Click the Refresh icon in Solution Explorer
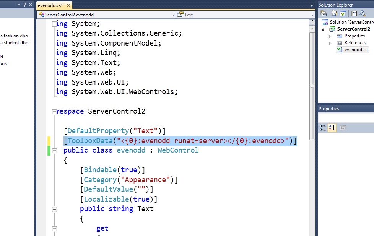 [343, 13]
